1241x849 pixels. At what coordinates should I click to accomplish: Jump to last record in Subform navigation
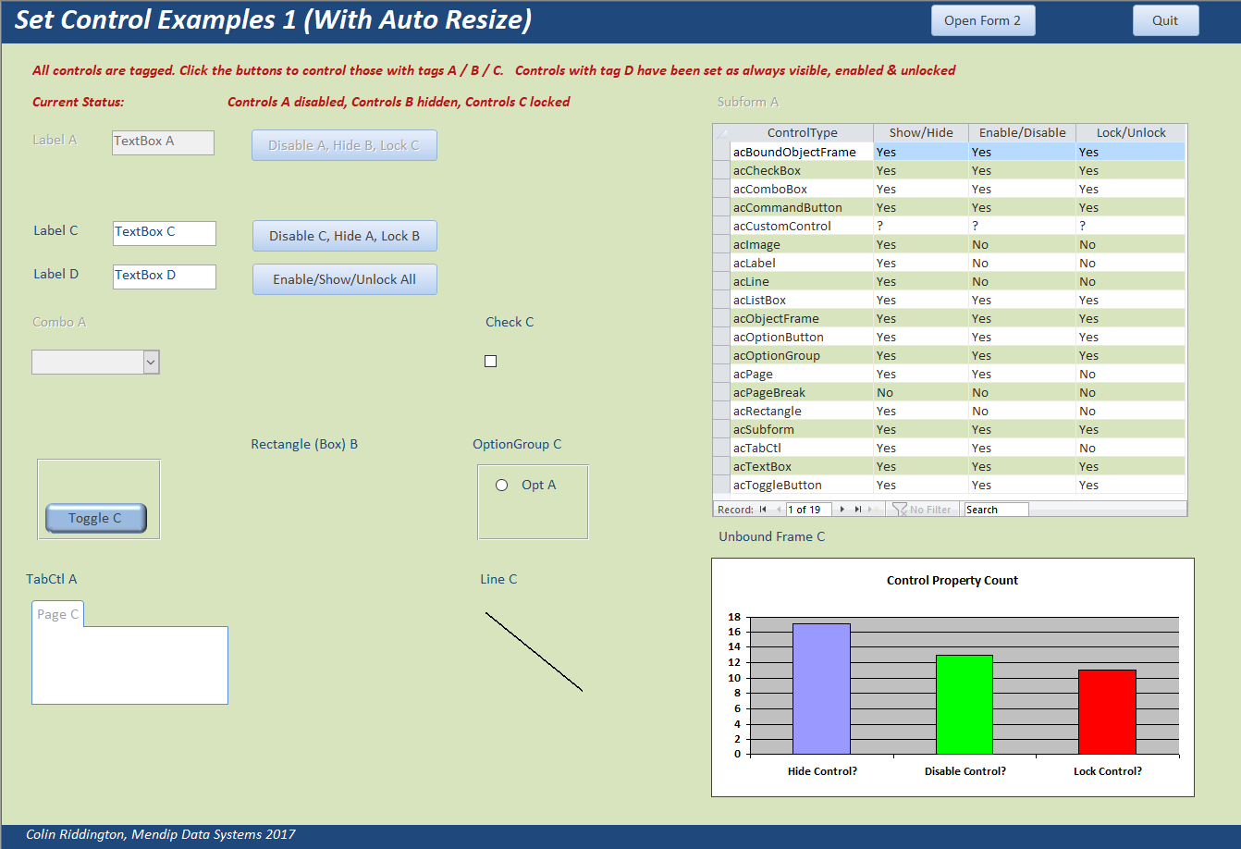coord(858,510)
